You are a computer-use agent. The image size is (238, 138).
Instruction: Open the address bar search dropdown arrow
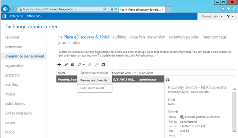pos(108,9)
